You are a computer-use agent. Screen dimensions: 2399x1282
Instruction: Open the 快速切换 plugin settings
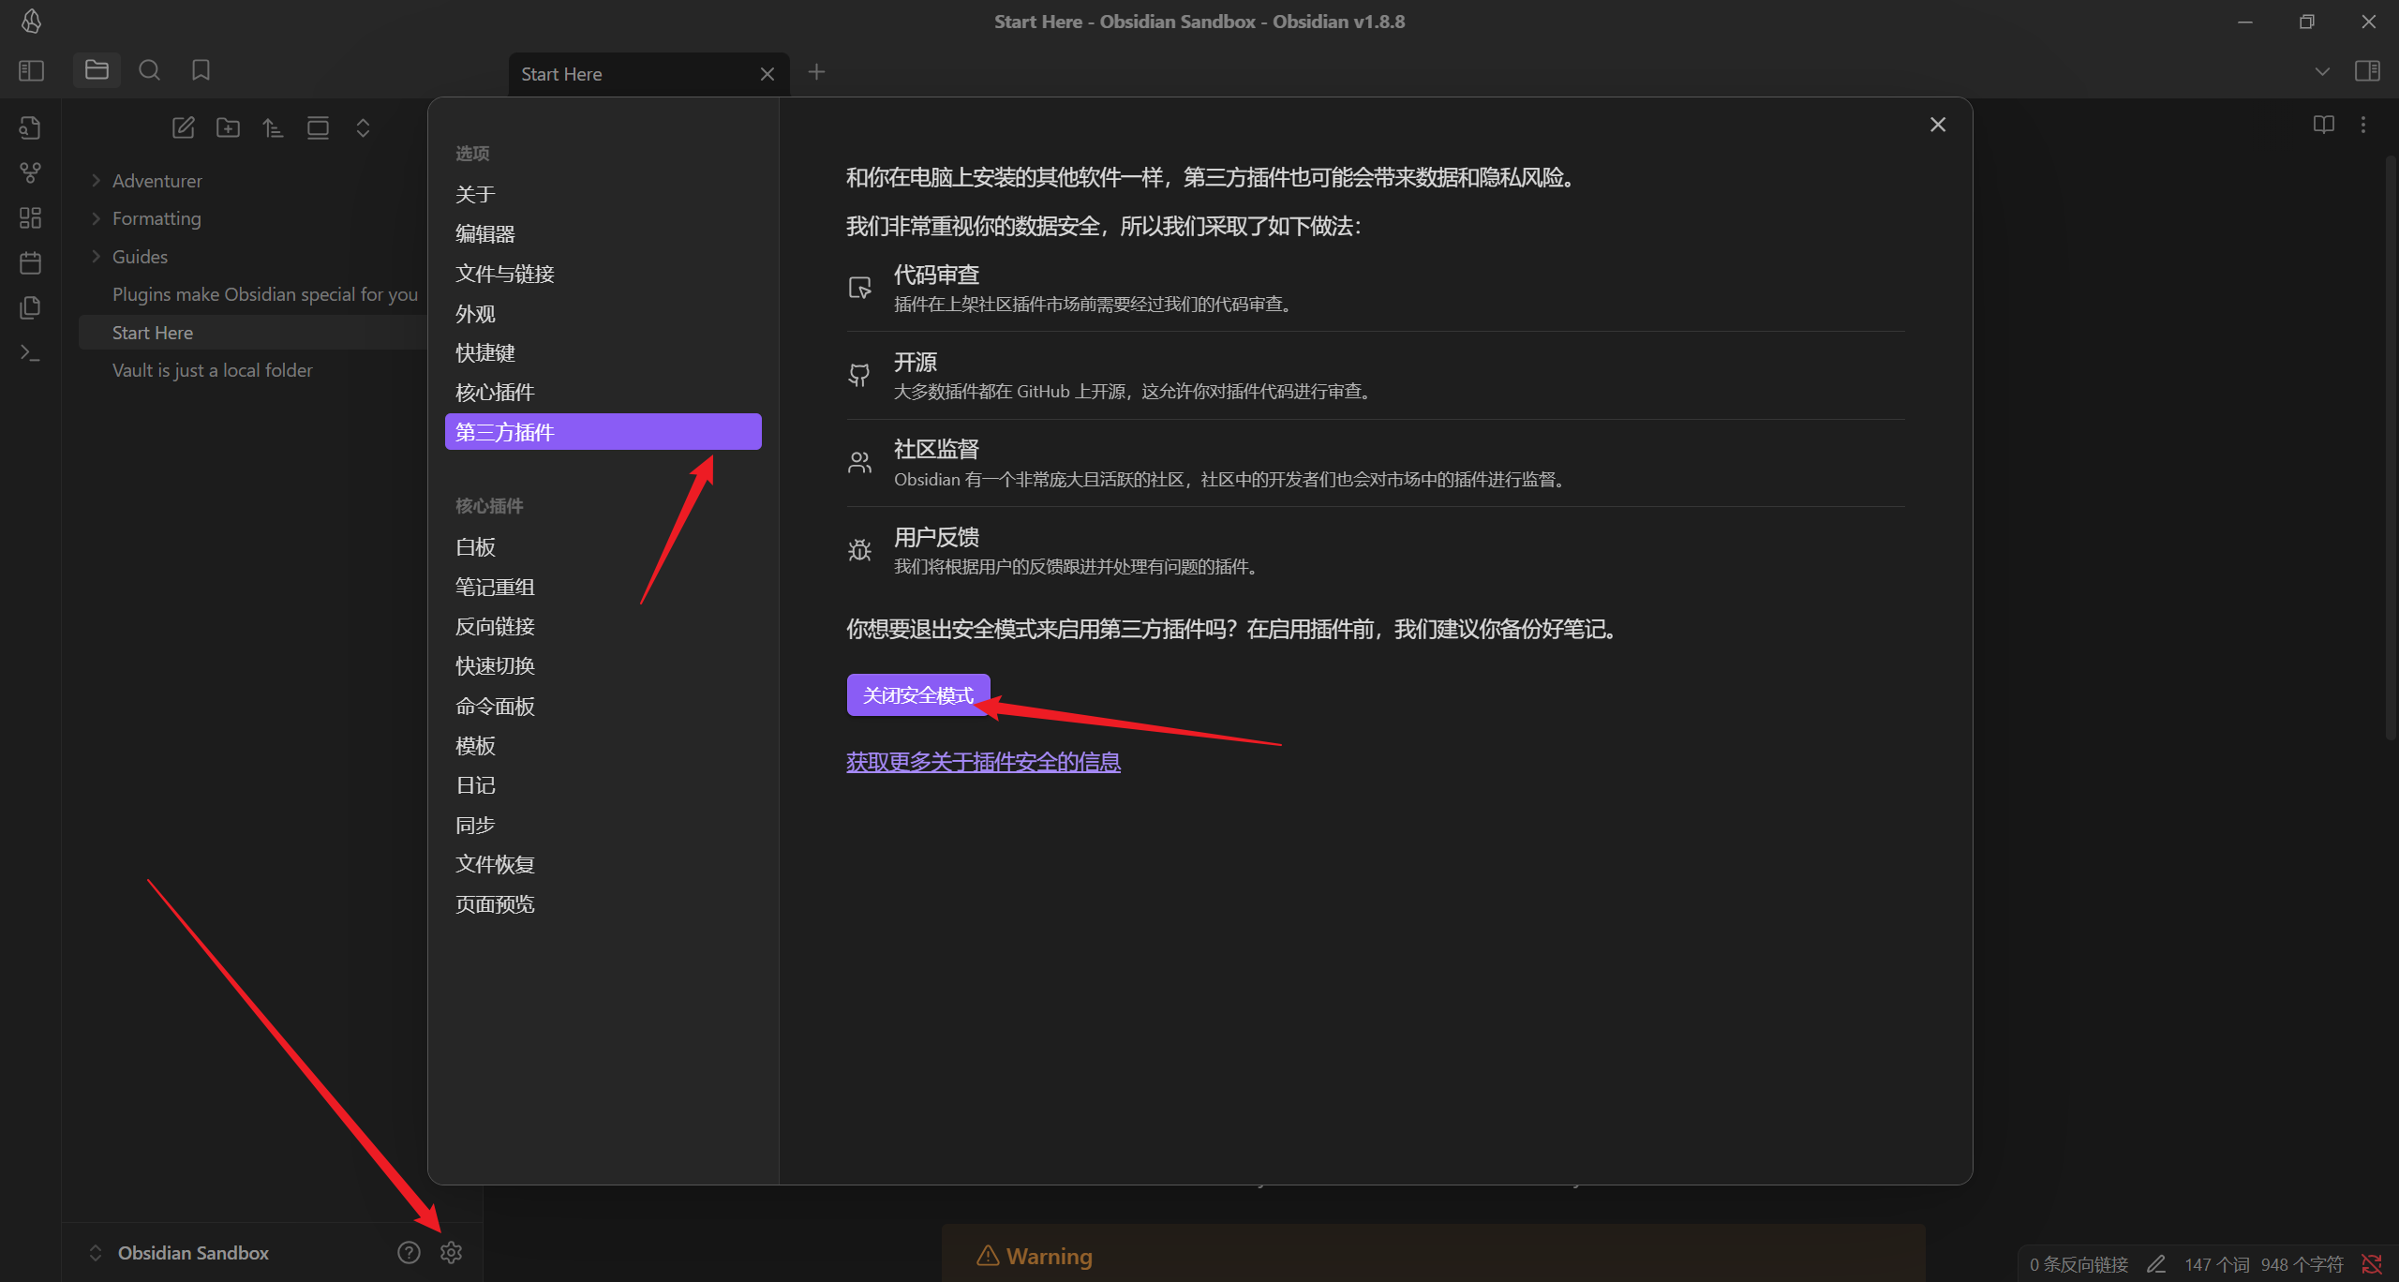(x=603, y=666)
